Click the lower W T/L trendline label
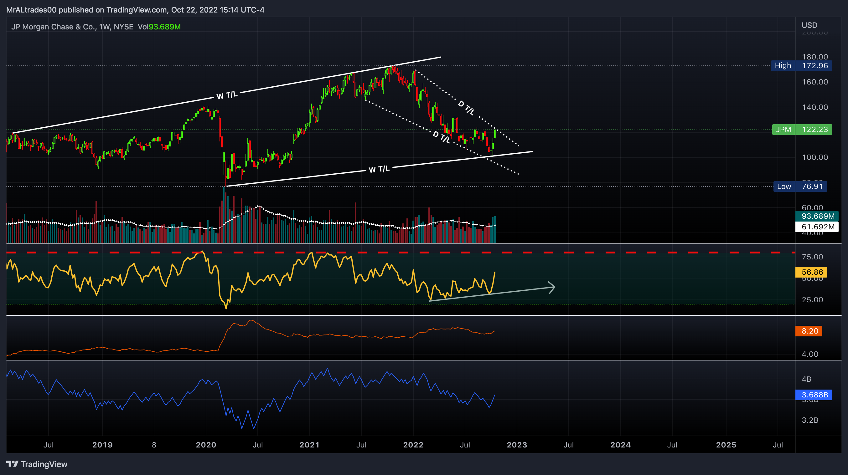Screen dimensions: 848x475 pyautogui.click(x=379, y=169)
